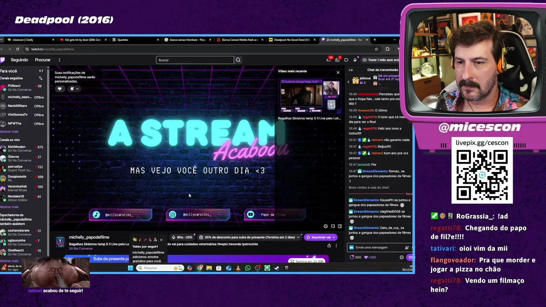Click the cast to device player icon
Screen dimensions: 546x307
333,226
